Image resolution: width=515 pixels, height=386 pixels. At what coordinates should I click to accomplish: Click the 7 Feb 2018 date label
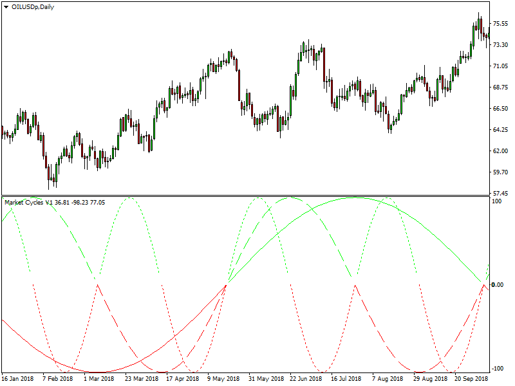point(58,379)
